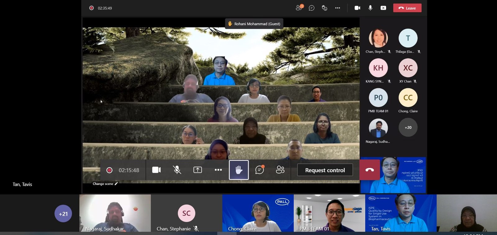Show the people icon in shared toolbar
Viewport: 497px width, 235px height.
(280, 170)
